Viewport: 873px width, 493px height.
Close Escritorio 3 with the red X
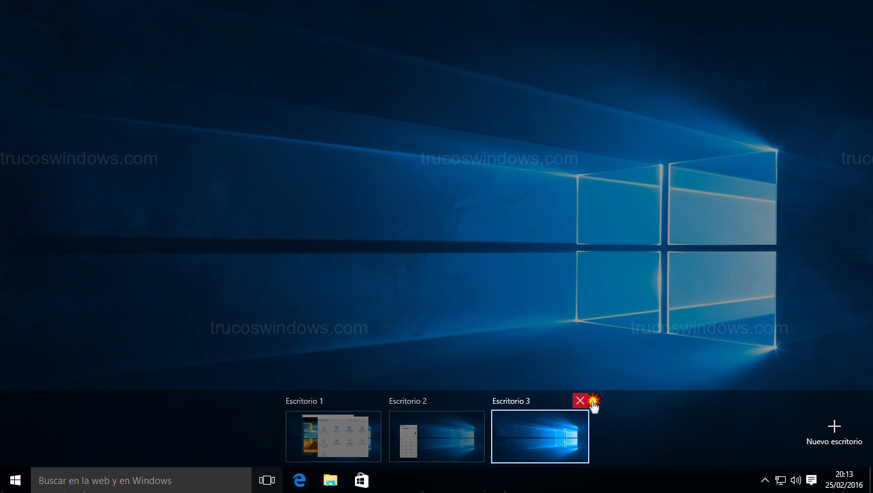point(580,401)
